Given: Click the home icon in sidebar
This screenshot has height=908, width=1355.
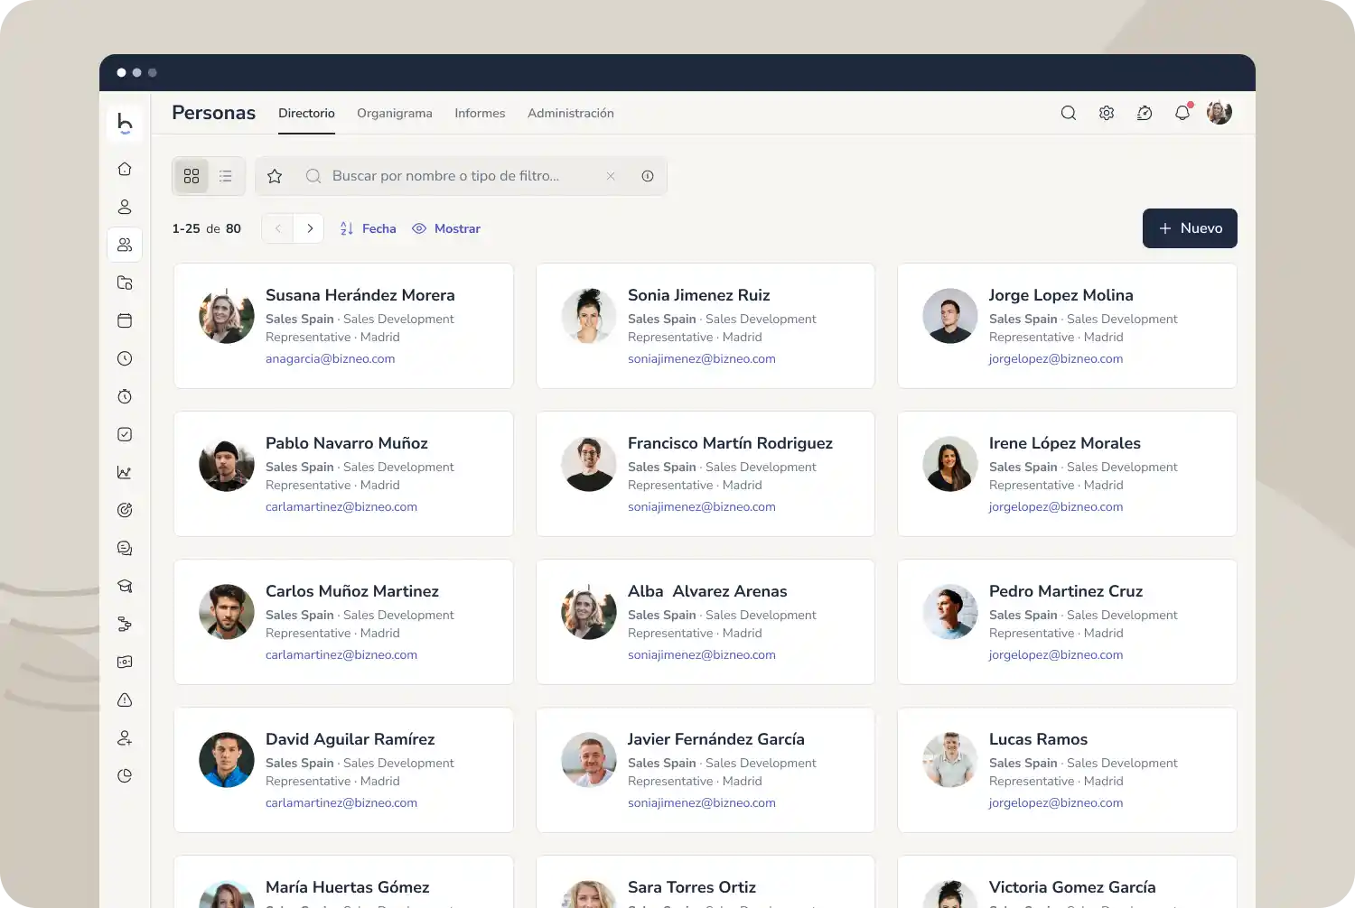Looking at the screenshot, I should 125,169.
